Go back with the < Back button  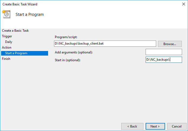(x=132, y=126)
